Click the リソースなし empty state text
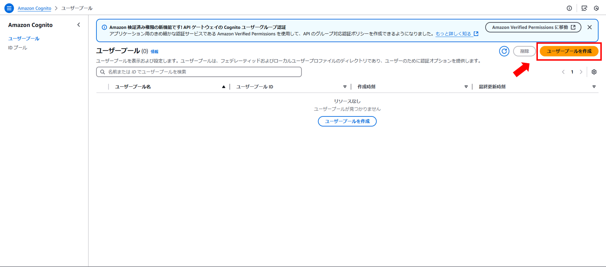 pos(347,101)
